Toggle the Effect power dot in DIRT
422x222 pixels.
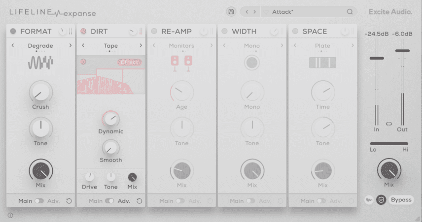coord(83,62)
